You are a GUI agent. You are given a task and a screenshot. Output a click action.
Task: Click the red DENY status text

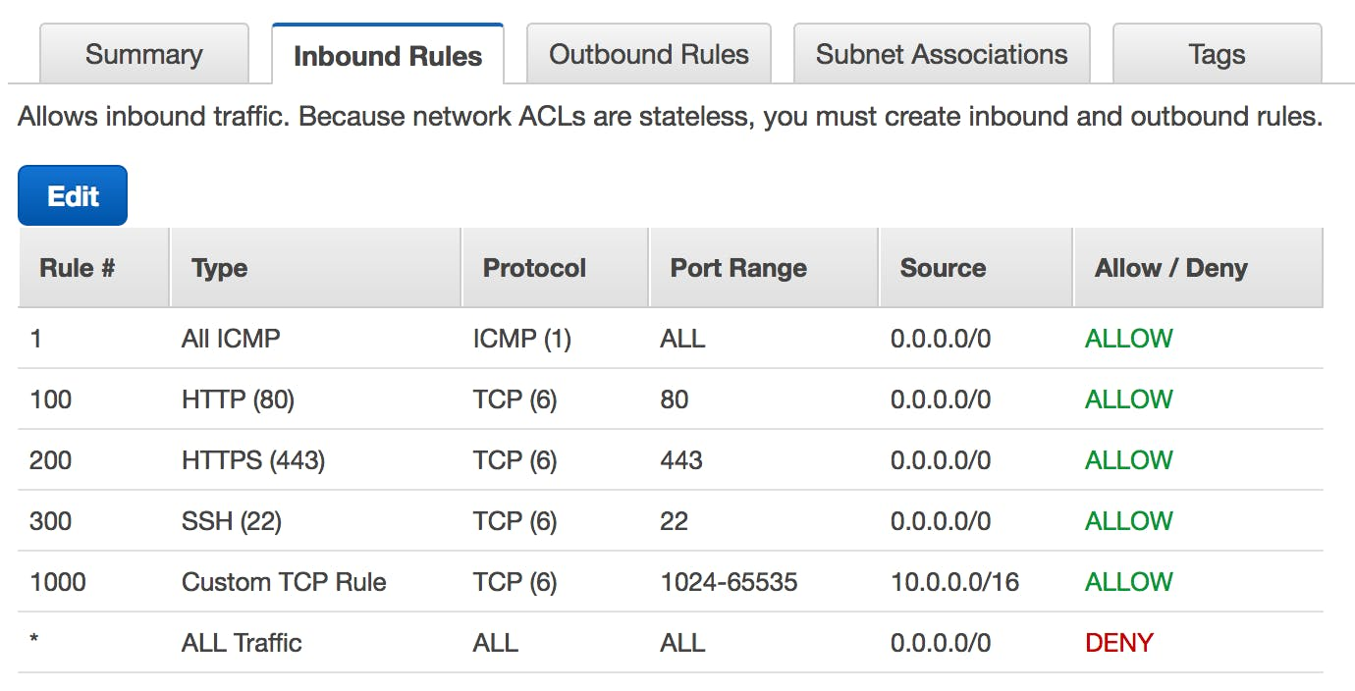click(1118, 643)
